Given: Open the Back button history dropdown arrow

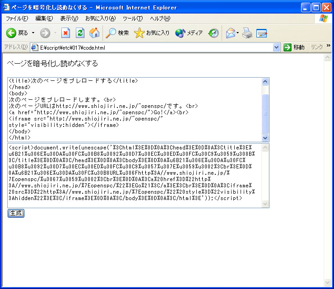Looking at the screenshot, I should coord(33,33).
